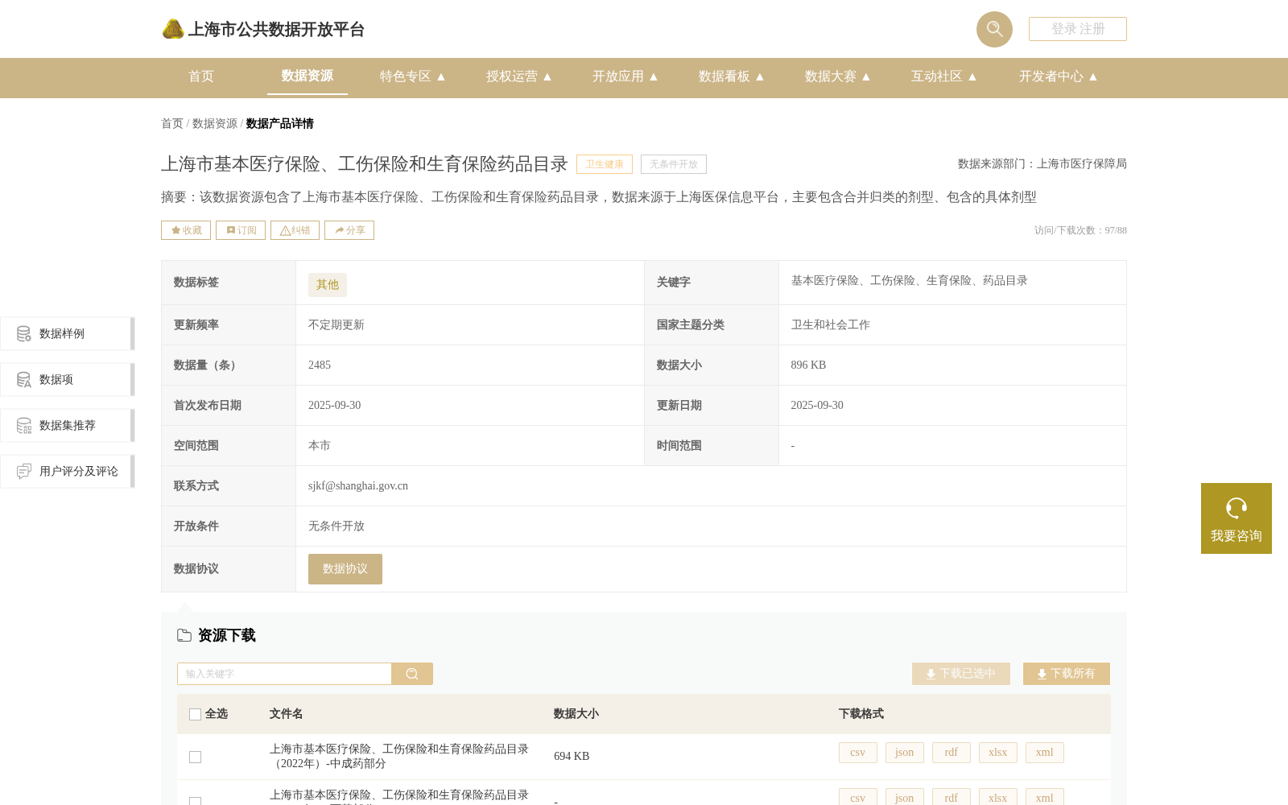Download second-row file as xlsx
The image size is (1288, 805).
pyautogui.click(x=998, y=797)
